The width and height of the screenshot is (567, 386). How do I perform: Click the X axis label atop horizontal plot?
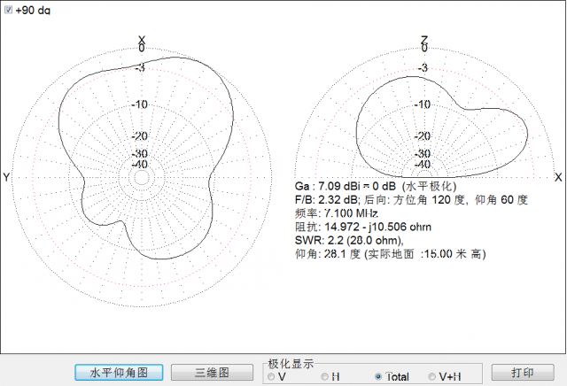click(142, 39)
